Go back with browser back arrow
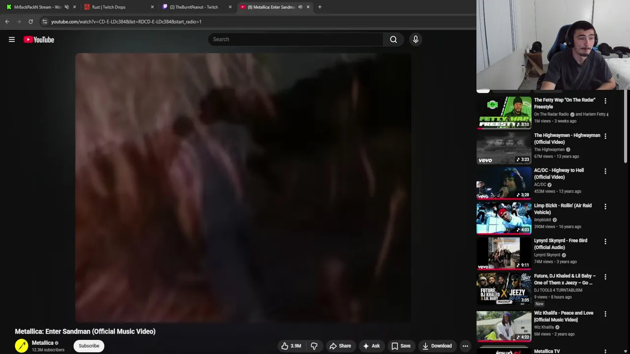 [x=7, y=22]
